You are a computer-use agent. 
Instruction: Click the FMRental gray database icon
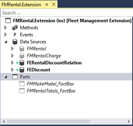click(x=22, y=49)
